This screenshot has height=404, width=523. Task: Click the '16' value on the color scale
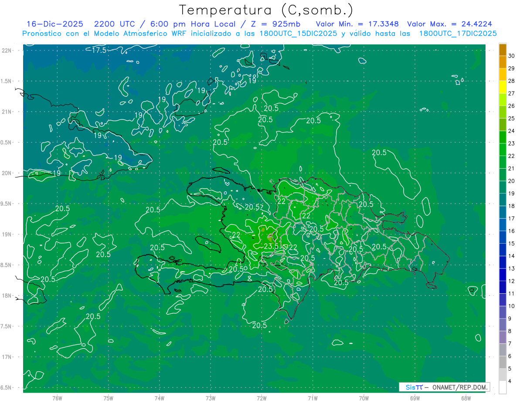click(512, 231)
